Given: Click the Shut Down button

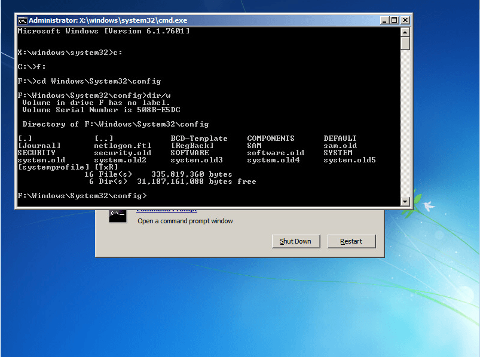Looking at the screenshot, I should click(x=296, y=241).
